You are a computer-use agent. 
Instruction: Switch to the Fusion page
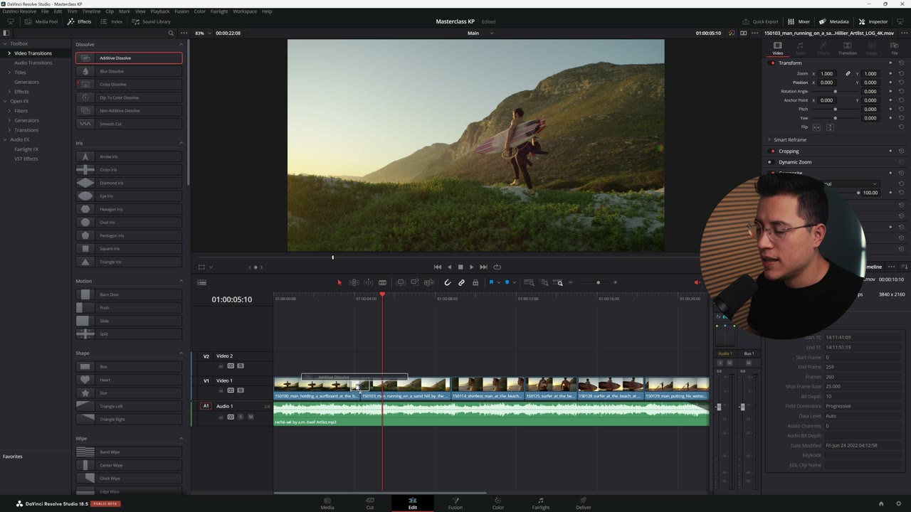[x=455, y=503]
